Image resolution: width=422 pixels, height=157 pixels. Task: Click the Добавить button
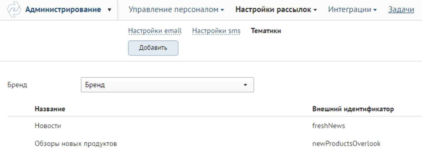153,48
